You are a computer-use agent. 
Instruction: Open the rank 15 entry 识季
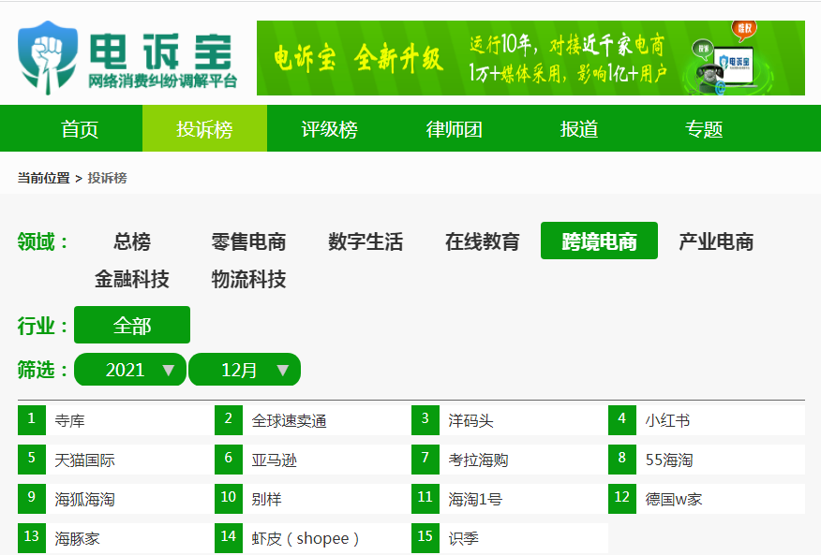pos(510,538)
